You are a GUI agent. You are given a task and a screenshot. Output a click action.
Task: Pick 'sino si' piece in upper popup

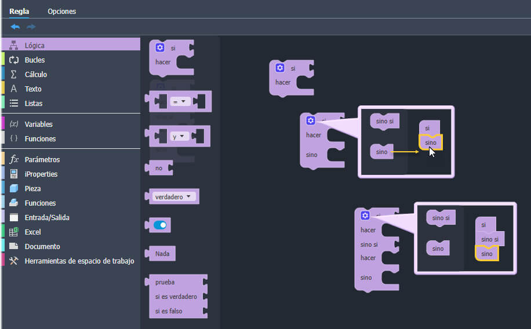pos(385,121)
